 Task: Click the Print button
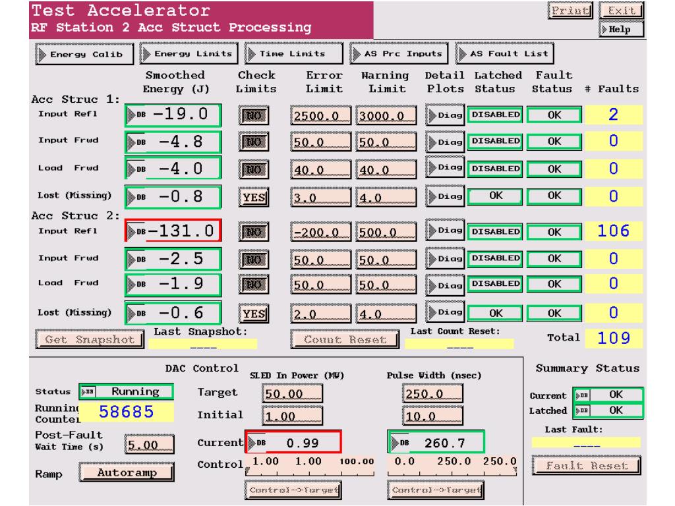click(x=570, y=11)
